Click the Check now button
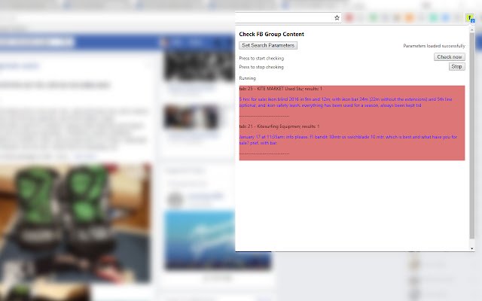 pyautogui.click(x=450, y=57)
